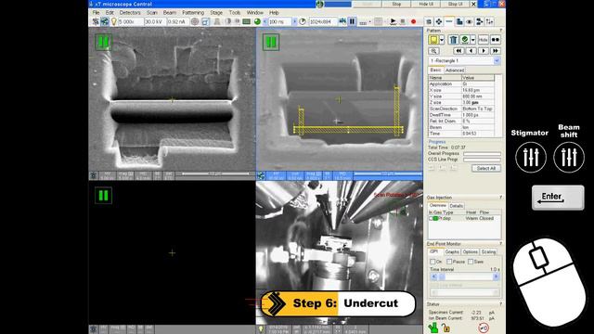Click the green pause icon in bottom-left quad

click(103, 196)
